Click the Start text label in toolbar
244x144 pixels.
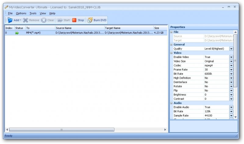66,20
